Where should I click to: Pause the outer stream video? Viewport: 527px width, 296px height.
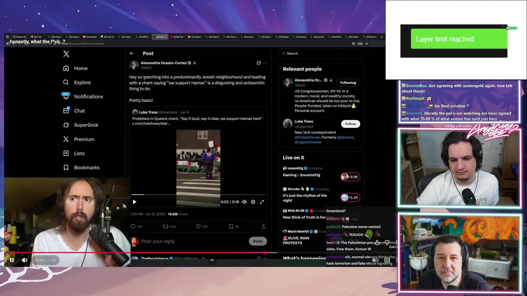(x=12, y=260)
